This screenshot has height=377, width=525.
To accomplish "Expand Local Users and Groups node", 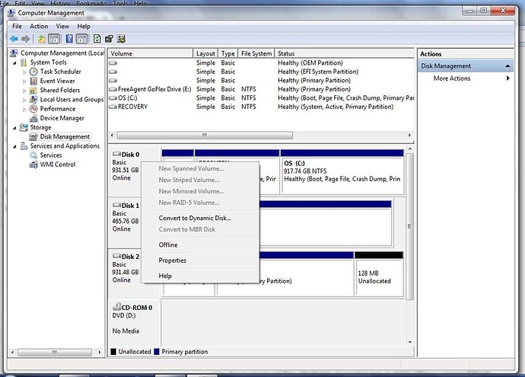I will coord(24,100).
